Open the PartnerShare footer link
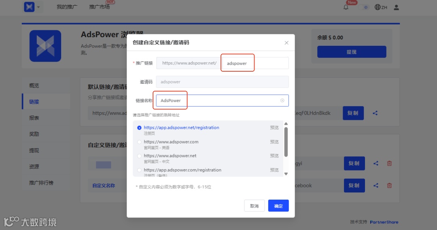 pos(384,222)
